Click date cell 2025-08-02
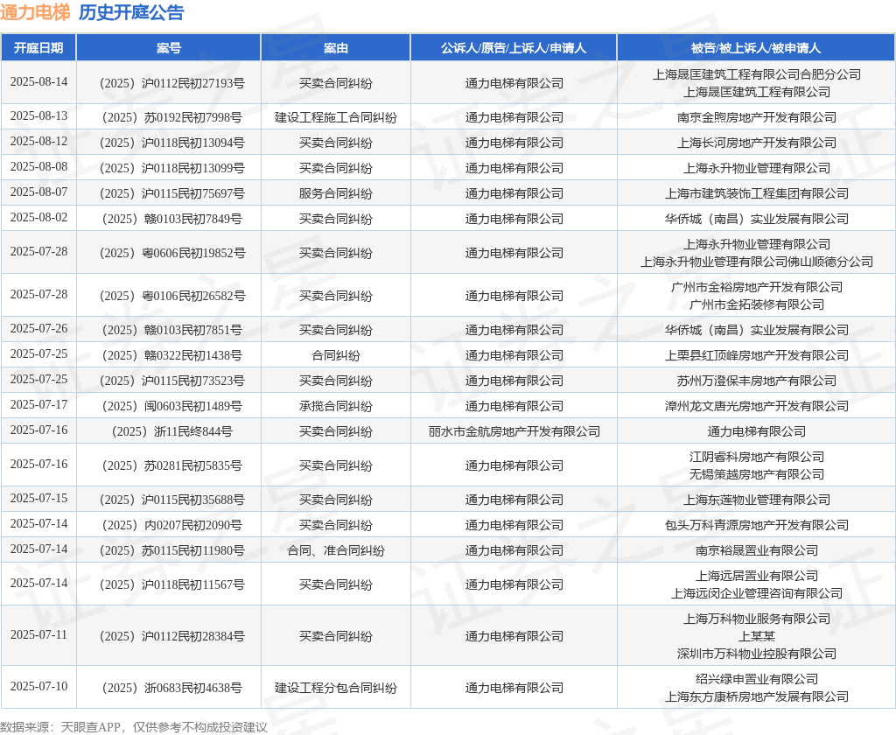 point(38,217)
